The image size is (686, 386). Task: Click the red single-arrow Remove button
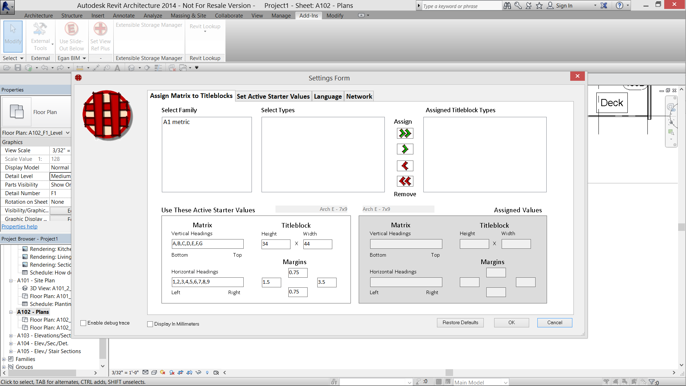405,166
